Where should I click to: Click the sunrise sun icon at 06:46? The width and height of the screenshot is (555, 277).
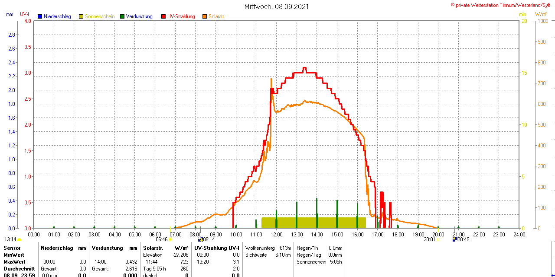[x=170, y=239]
